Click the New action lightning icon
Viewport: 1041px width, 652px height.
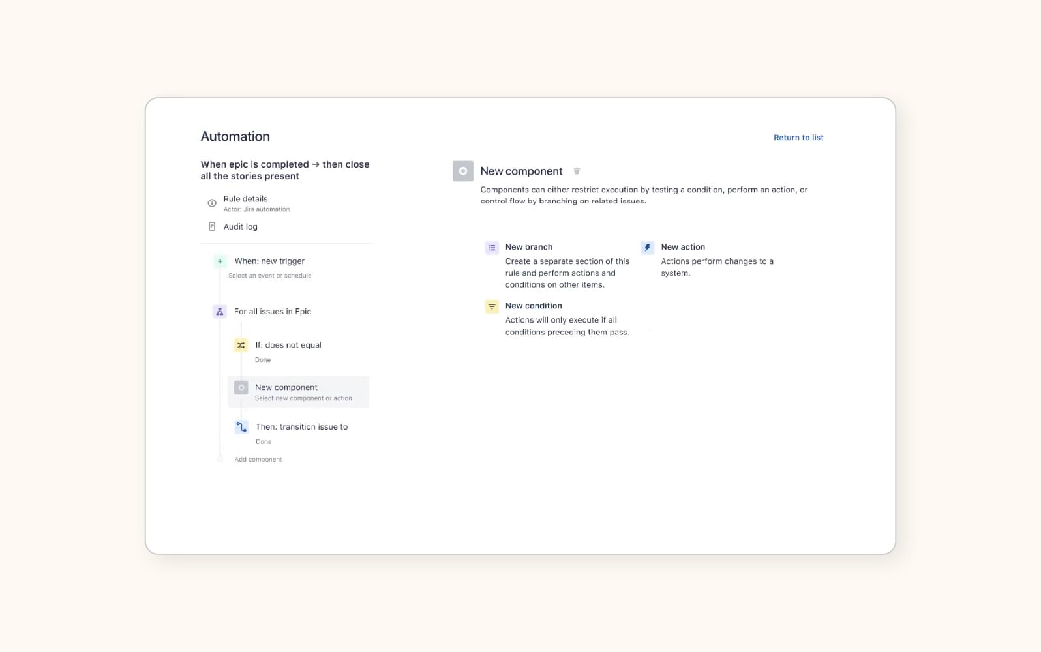point(647,248)
